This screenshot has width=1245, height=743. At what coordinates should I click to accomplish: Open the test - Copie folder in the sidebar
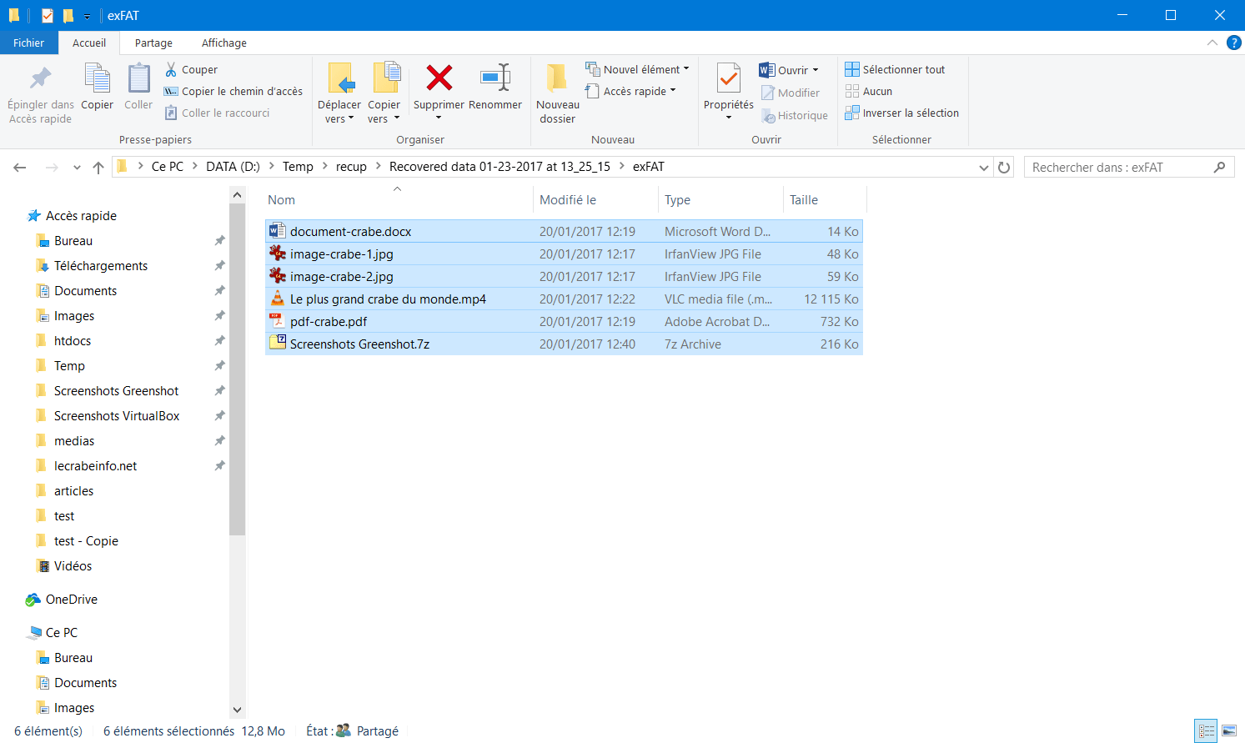click(86, 541)
